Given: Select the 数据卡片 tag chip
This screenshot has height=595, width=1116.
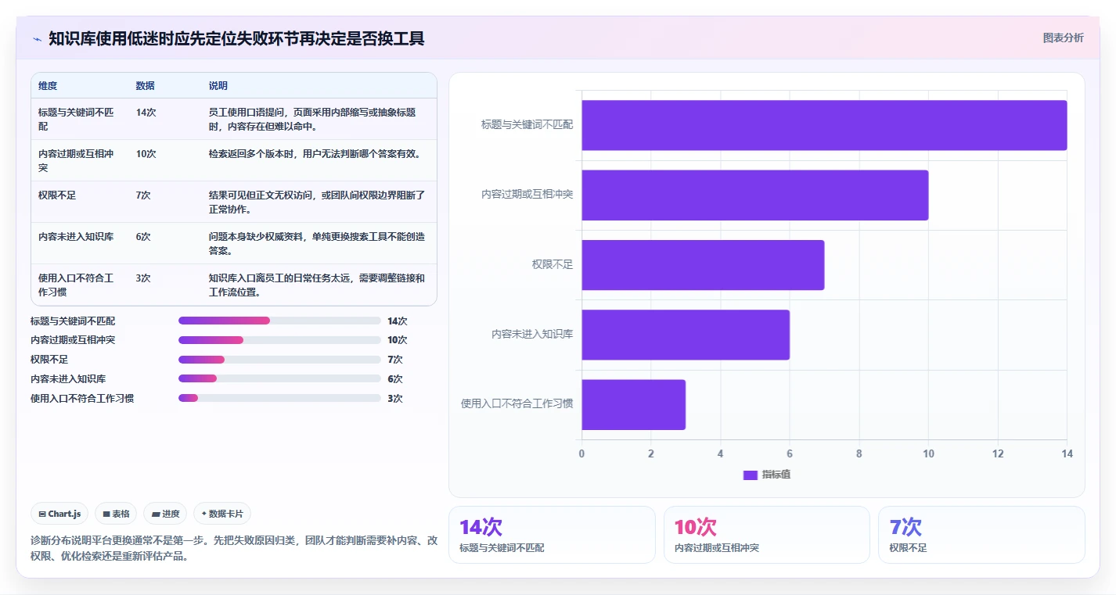Looking at the screenshot, I should (222, 514).
